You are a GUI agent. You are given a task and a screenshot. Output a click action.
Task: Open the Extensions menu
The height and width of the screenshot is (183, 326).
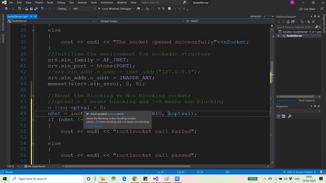tap(107, 3)
